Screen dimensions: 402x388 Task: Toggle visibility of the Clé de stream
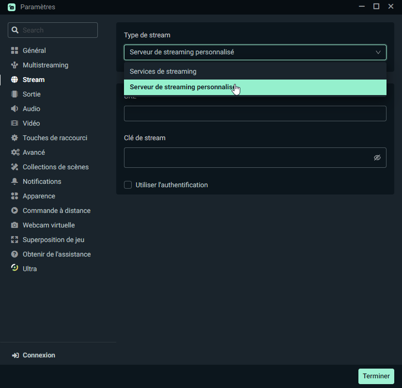pyautogui.click(x=377, y=157)
